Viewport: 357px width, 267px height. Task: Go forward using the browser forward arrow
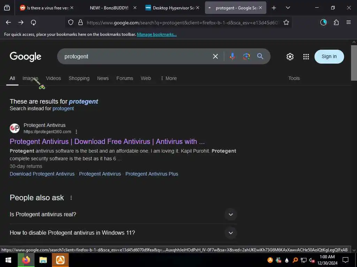[x=21, y=22]
